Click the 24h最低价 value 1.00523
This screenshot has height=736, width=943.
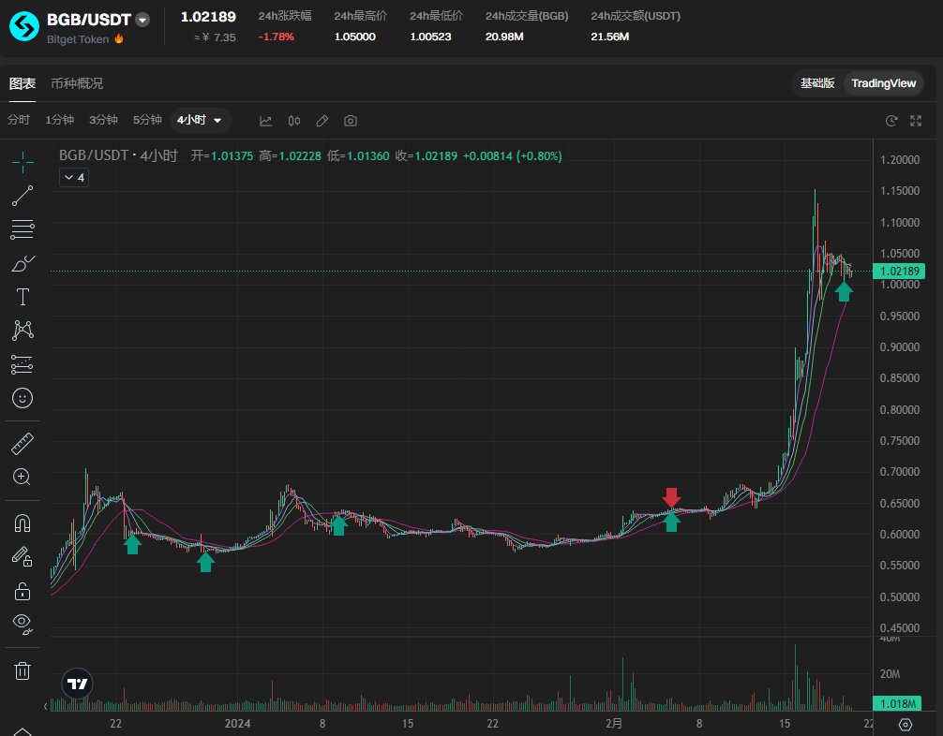pos(430,37)
